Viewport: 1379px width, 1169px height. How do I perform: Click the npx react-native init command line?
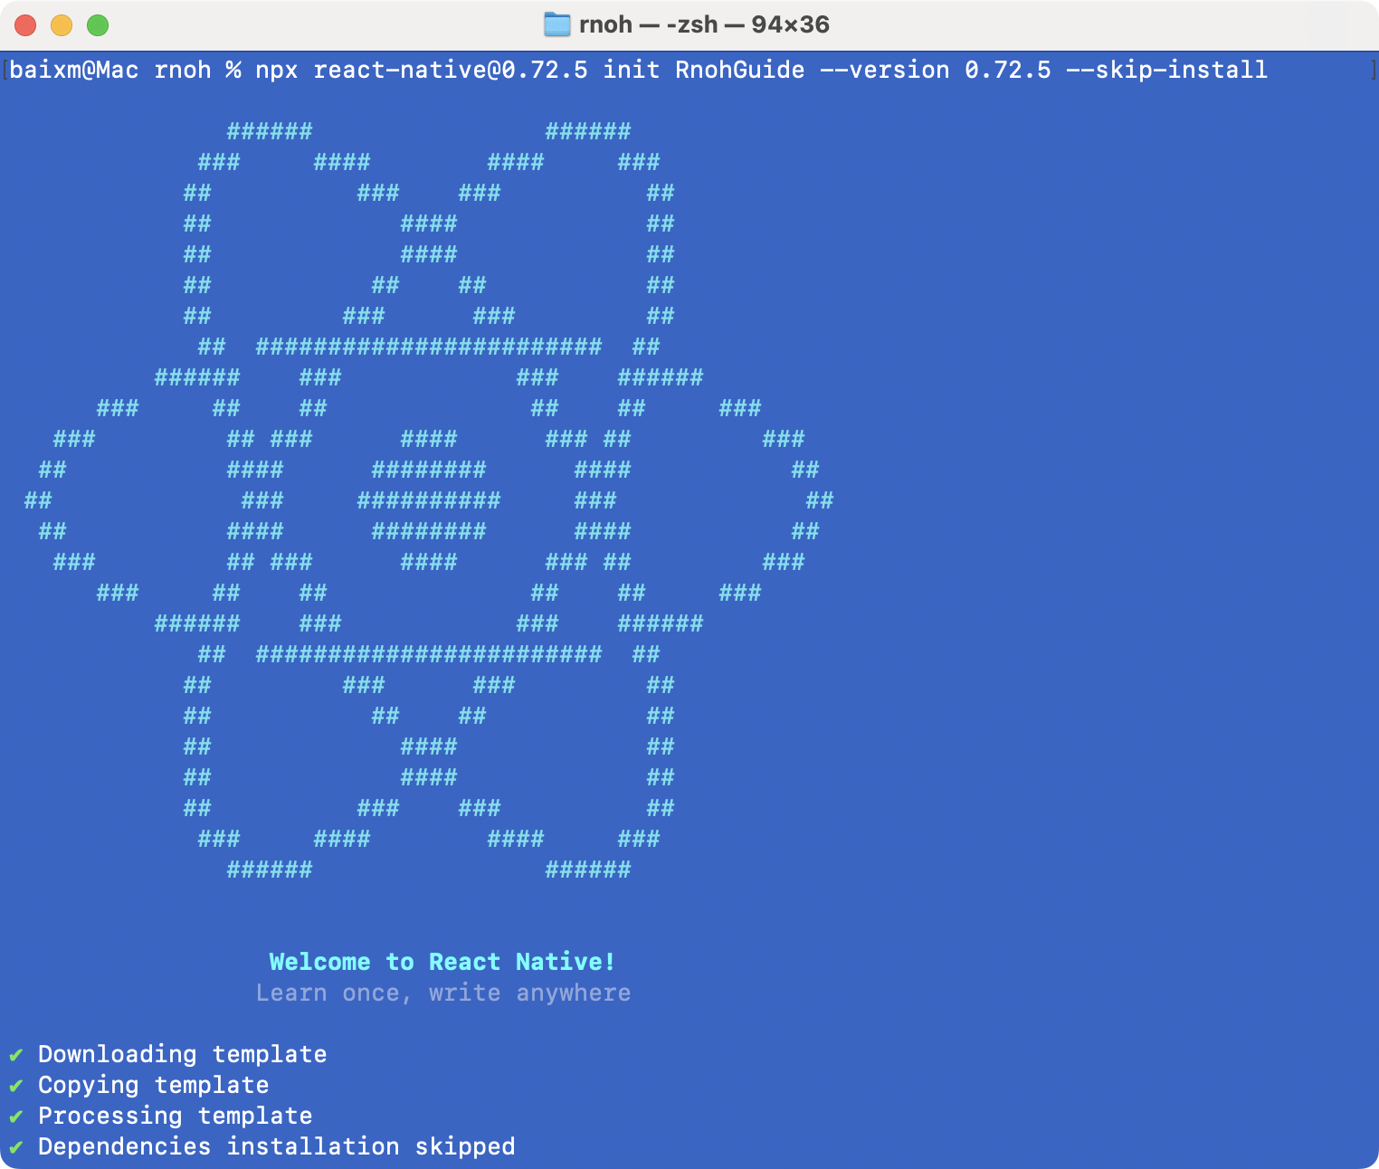[638, 70]
